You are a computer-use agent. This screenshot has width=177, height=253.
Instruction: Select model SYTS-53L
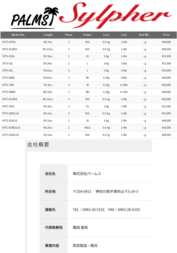tap(8, 64)
